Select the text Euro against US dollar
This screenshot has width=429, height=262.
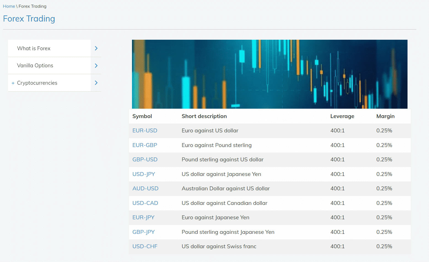pos(210,131)
